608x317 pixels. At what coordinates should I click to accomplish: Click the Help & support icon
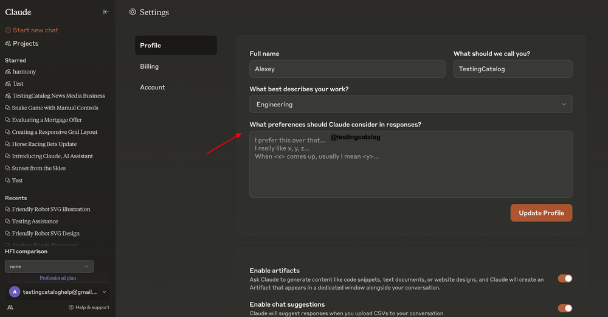pos(71,307)
